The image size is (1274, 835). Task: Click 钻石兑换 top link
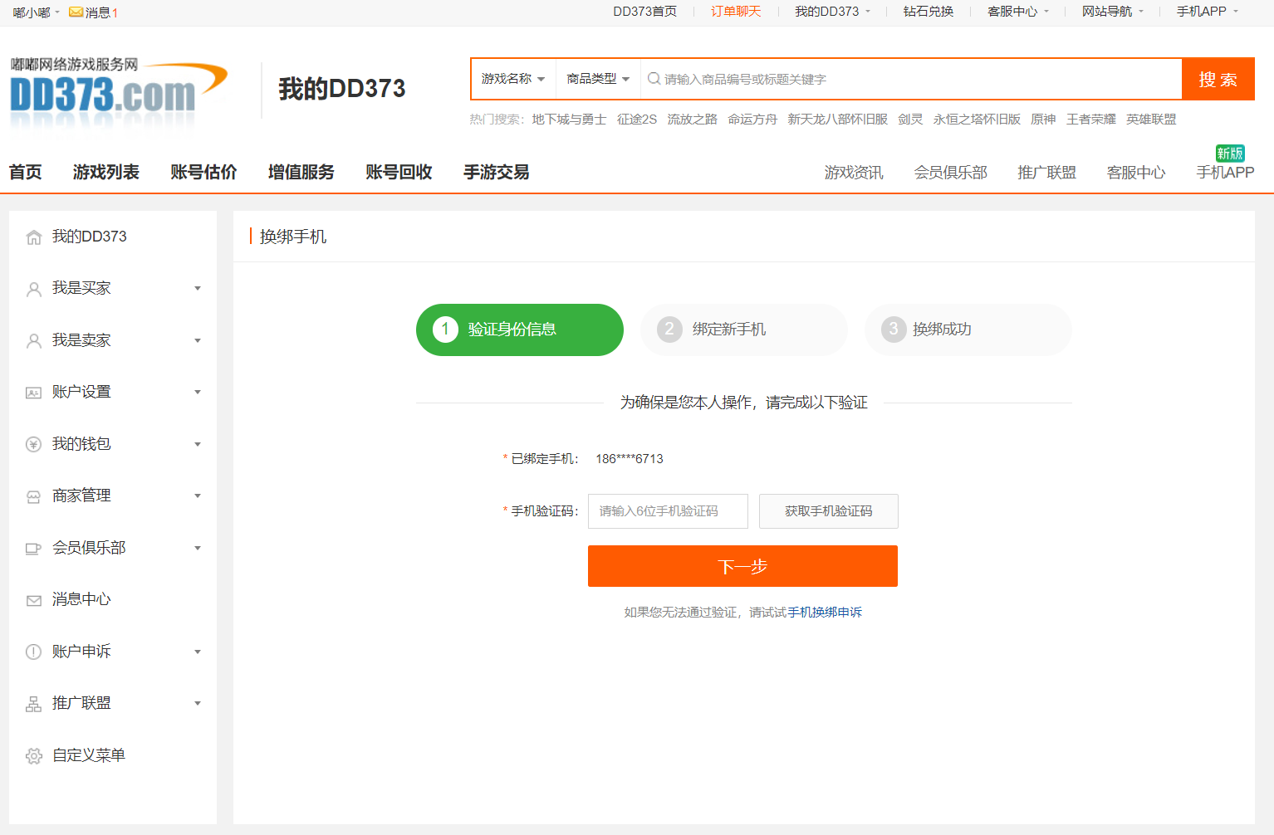(929, 12)
